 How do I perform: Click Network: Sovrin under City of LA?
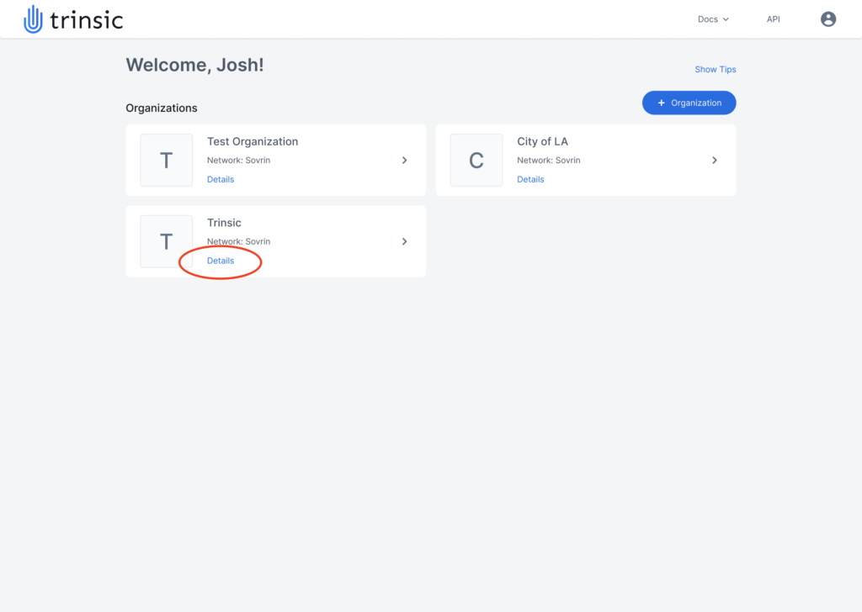(549, 161)
